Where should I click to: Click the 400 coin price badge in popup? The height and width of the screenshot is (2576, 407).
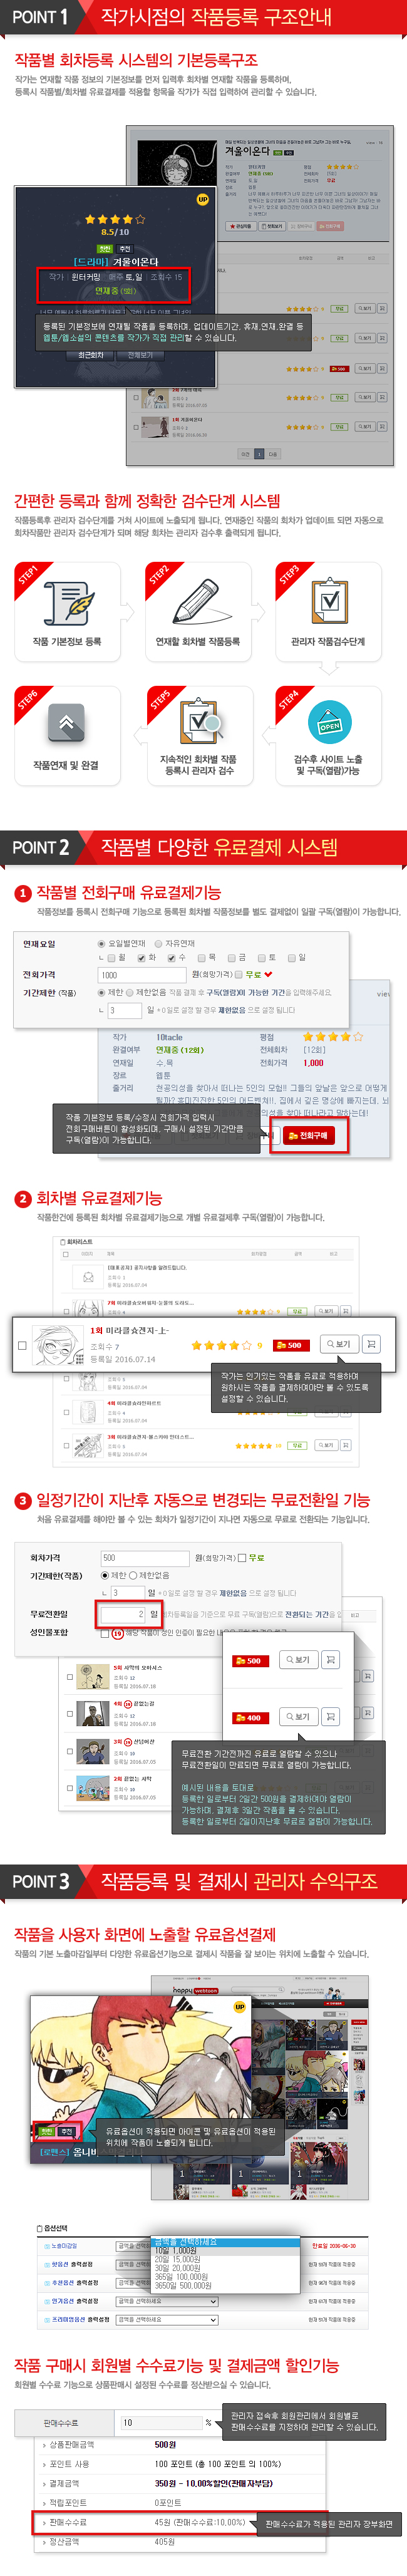click(249, 1718)
